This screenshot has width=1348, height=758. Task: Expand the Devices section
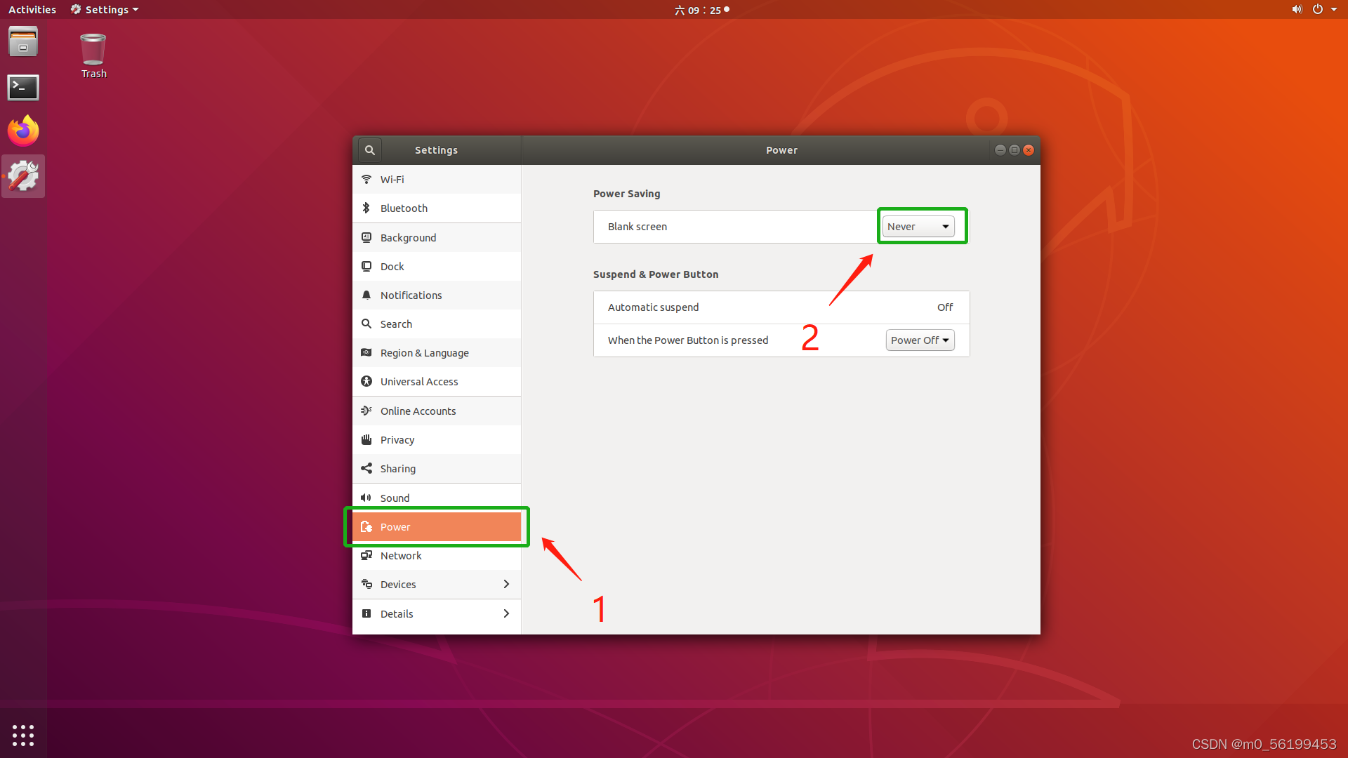pos(437,585)
